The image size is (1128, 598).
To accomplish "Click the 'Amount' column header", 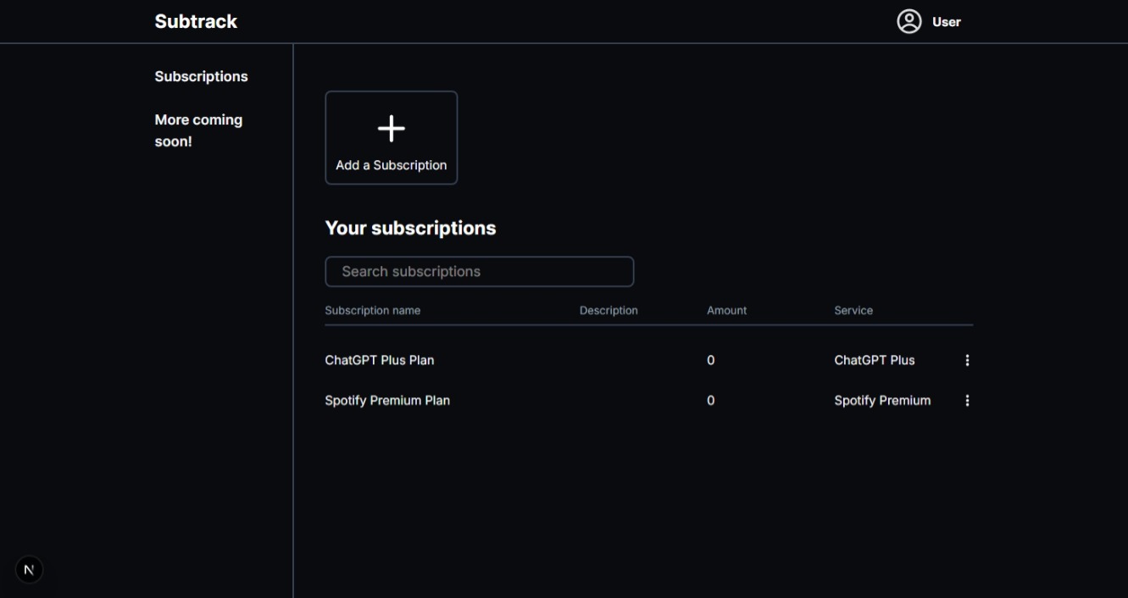I will pos(726,311).
